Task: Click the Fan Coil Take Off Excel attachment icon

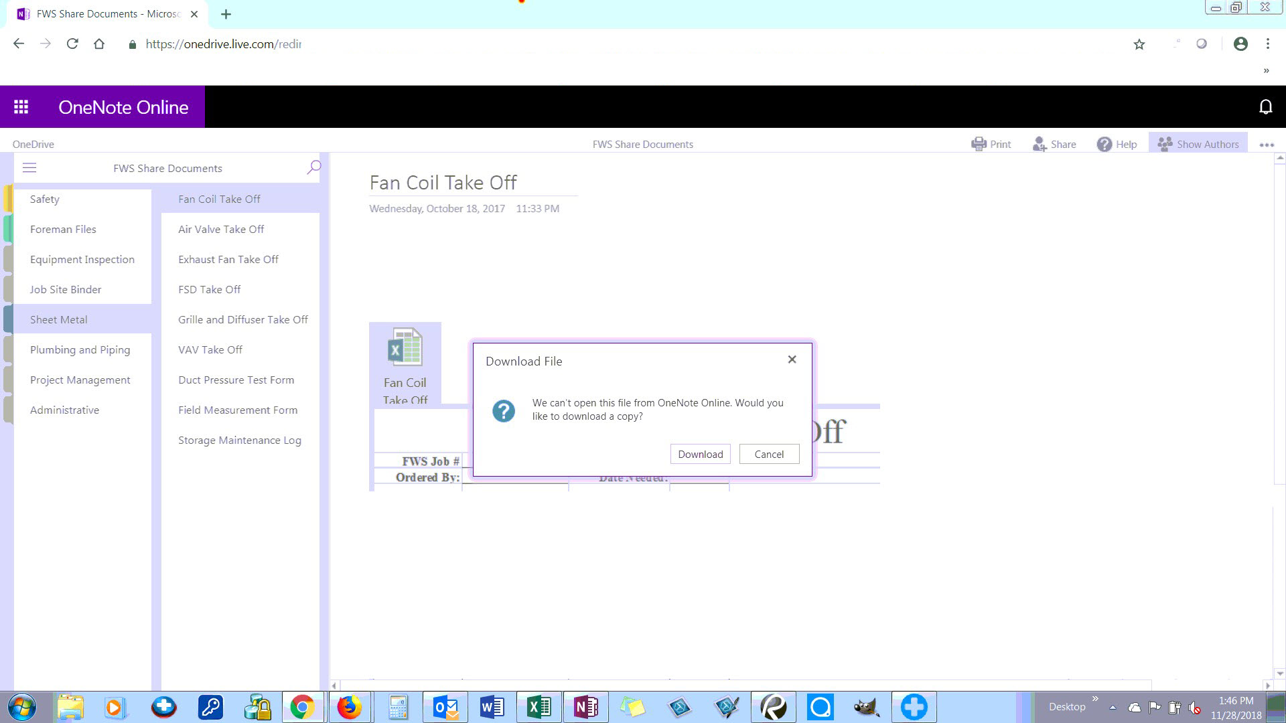Action: point(405,347)
